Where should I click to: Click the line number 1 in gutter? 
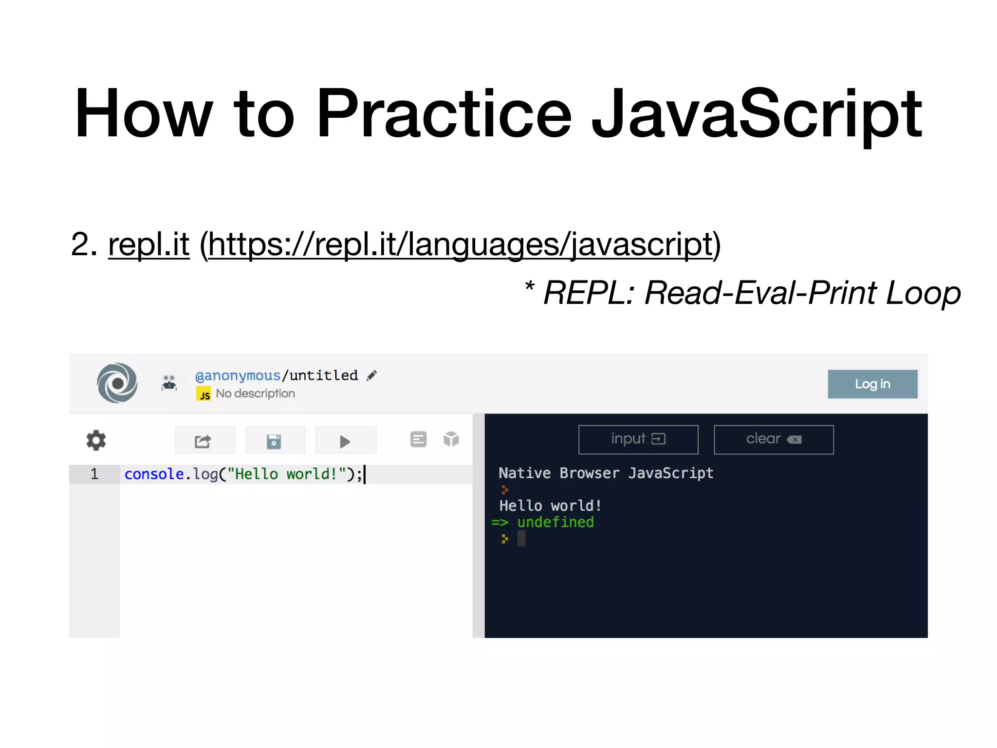(94, 474)
